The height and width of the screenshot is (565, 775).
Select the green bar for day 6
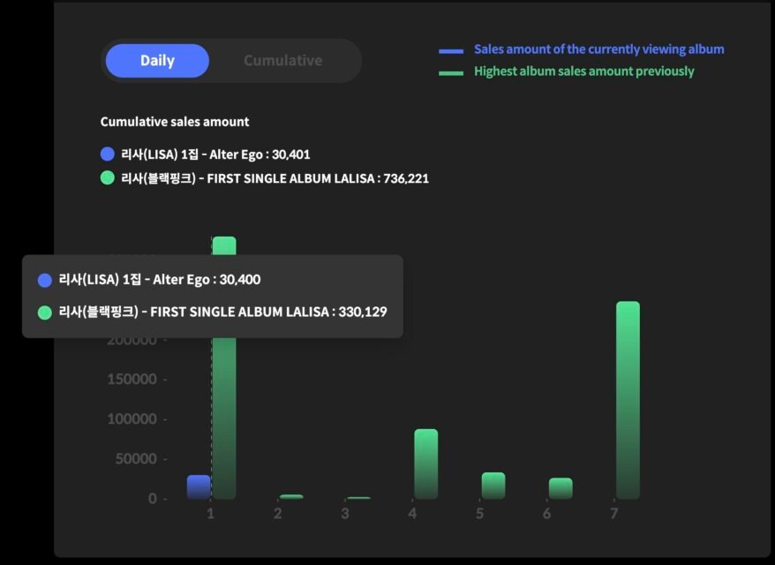(x=561, y=488)
